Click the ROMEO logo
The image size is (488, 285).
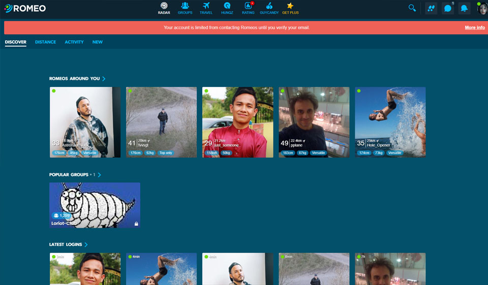coord(25,8)
